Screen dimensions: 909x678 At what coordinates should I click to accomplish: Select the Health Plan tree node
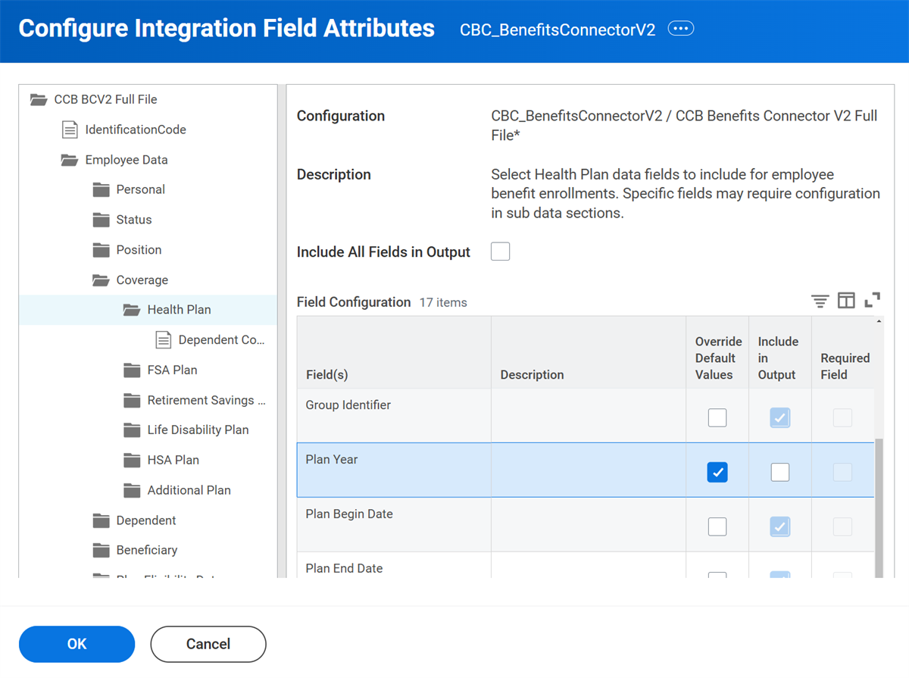(x=179, y=310)
